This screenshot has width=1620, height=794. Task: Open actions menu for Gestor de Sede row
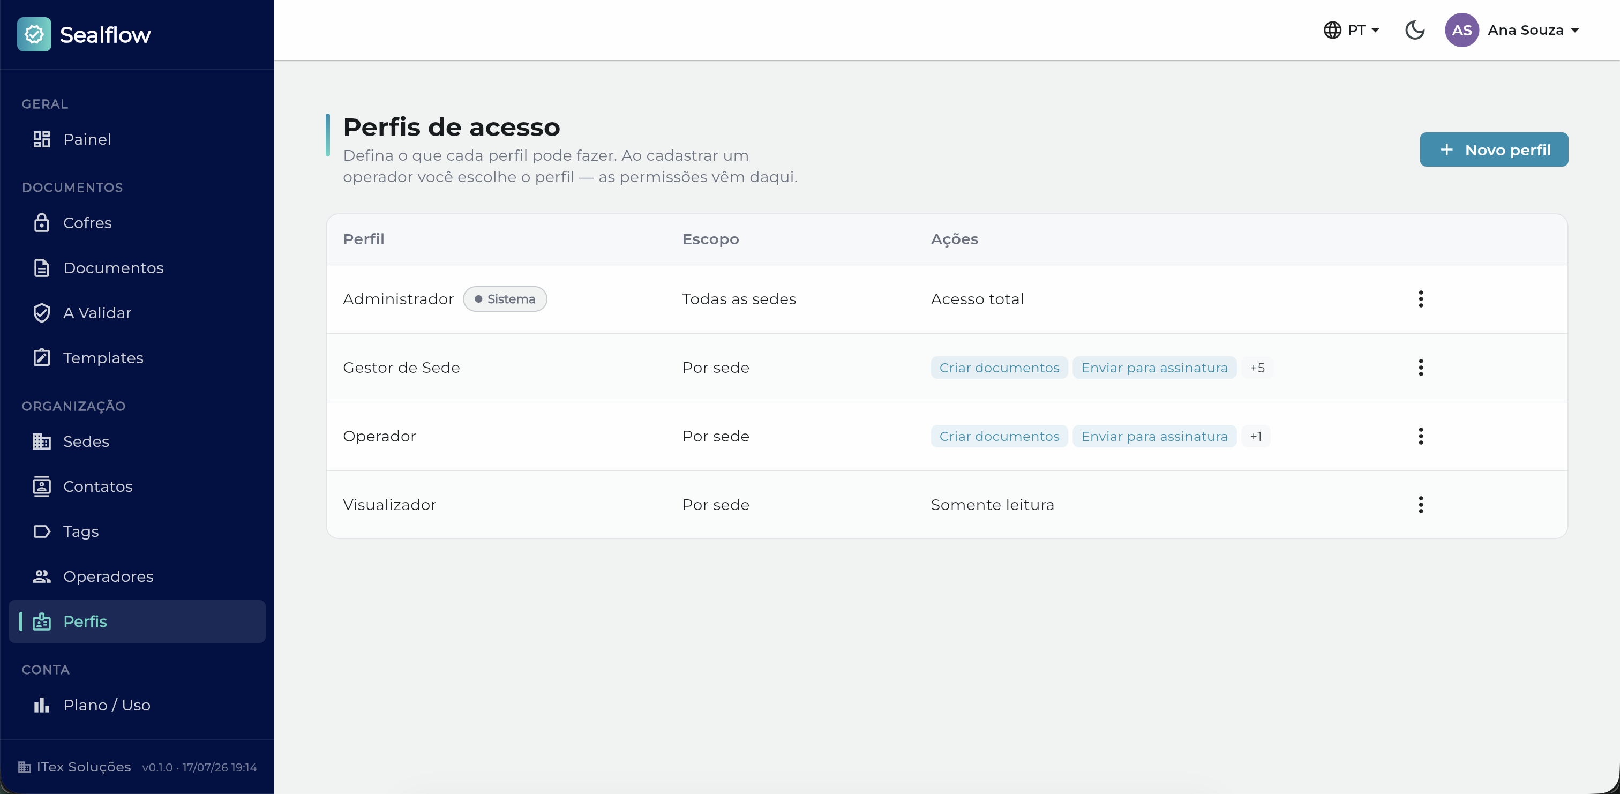[x=1421, y=368]
